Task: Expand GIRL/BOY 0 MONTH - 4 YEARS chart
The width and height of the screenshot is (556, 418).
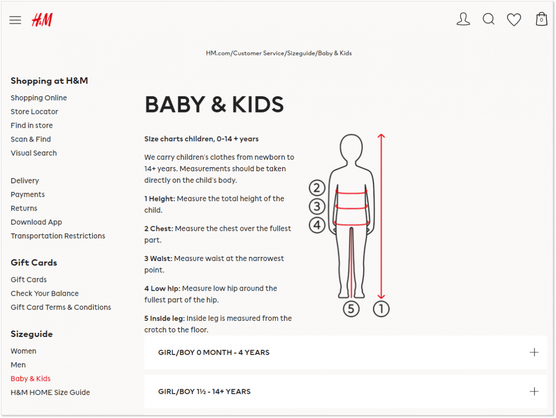Action: pos(214,352)
